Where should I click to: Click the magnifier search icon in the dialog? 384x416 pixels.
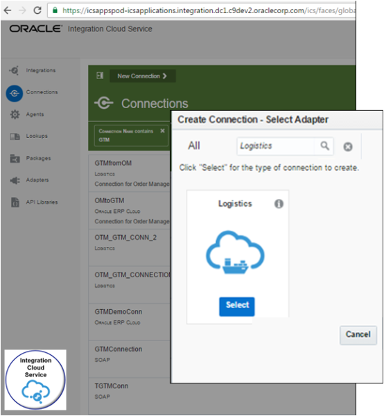click(324, 146)
